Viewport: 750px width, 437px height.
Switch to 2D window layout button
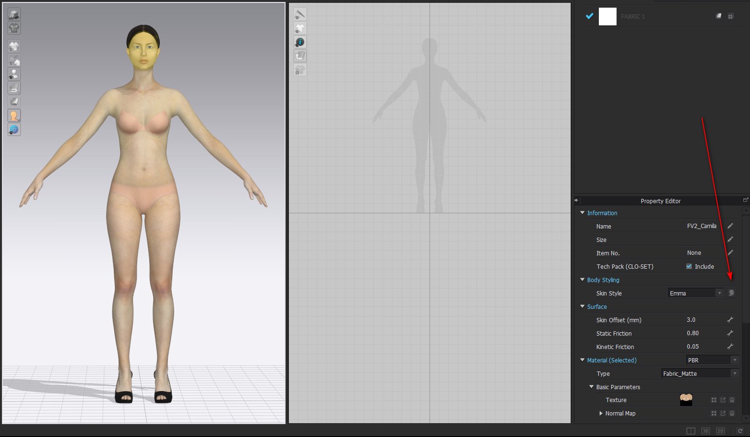(720, 431)
